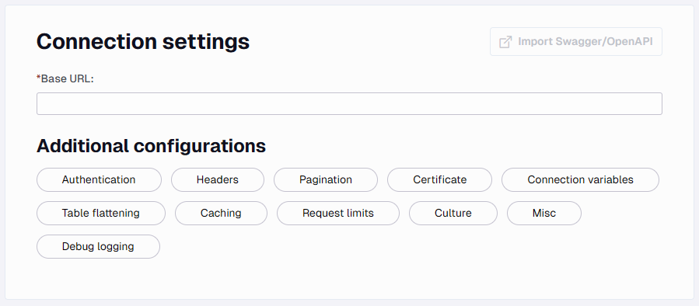Click the Connection settings heading
The height and width of the screenshot is (306, 699).
[x=142, y=42]
